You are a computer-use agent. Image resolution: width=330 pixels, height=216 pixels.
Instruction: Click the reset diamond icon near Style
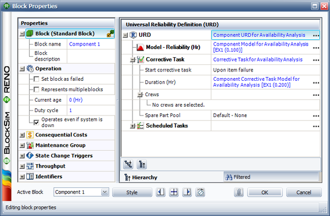tap(200, 192)
